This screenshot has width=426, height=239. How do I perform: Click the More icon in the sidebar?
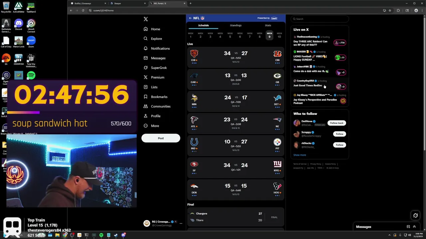pos(145,126)
